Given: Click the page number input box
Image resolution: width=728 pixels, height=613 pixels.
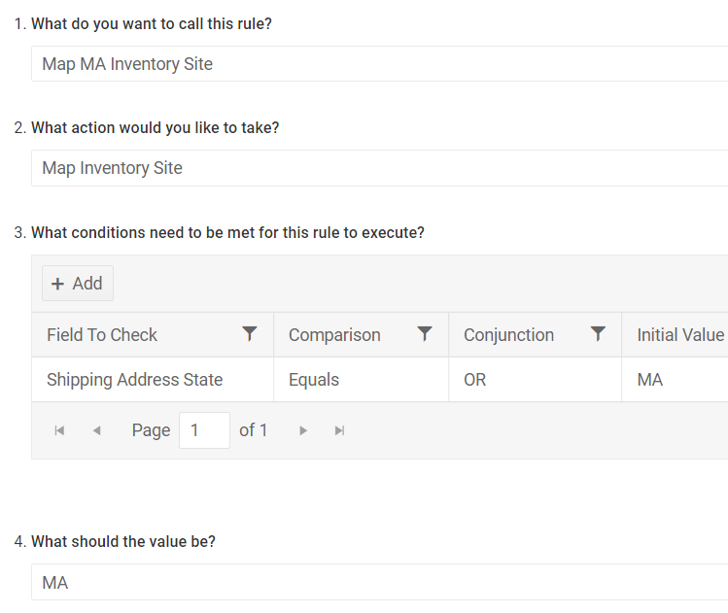Looking at the screenshot, I should pyautogui.click(x=204, y=430).
